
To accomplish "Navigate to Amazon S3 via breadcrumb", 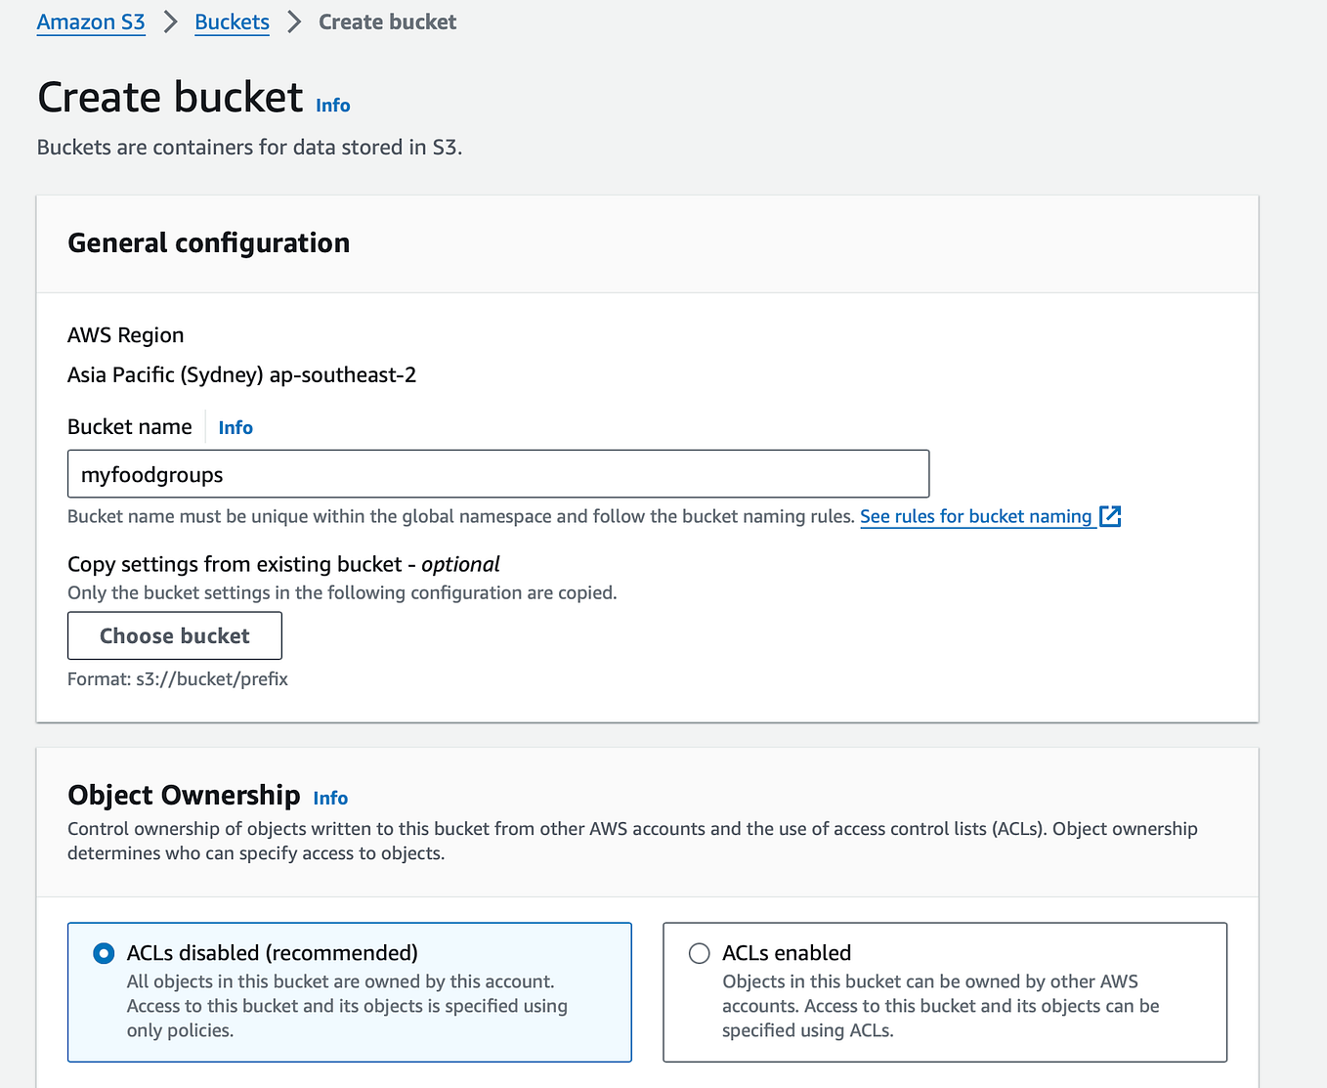I will (x=90, y=21).
